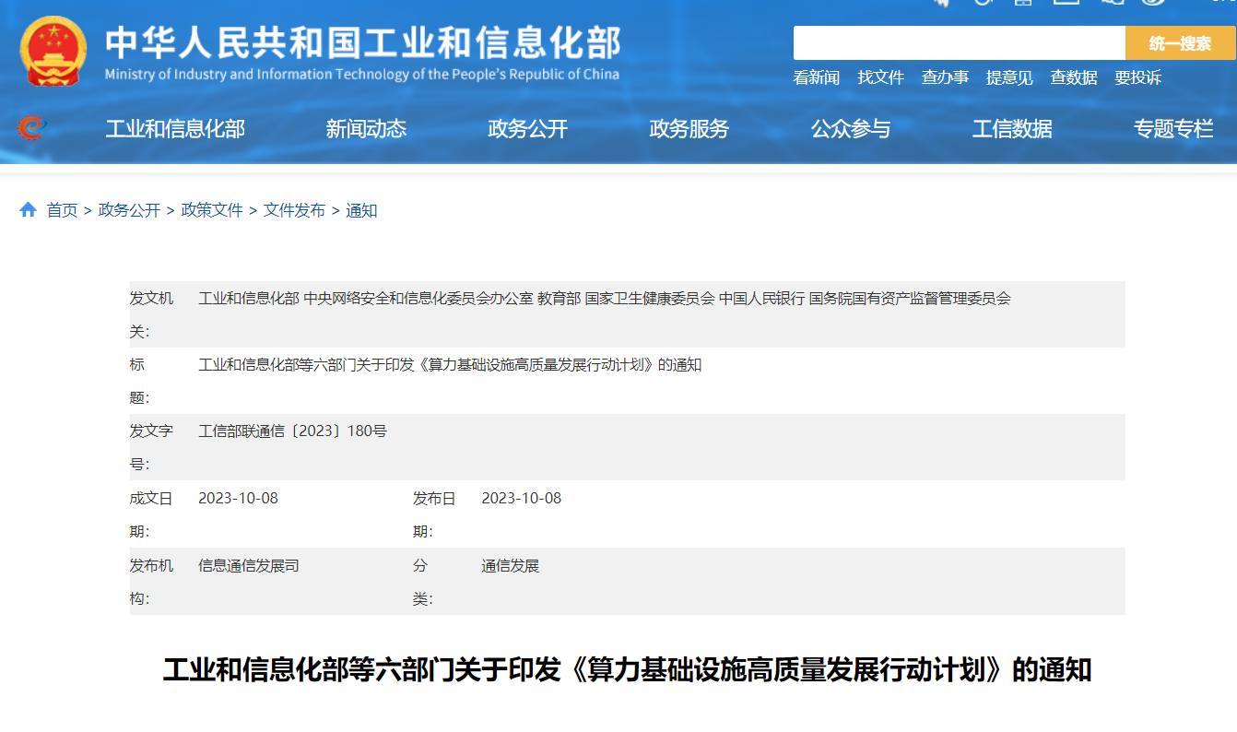Open the 政务公开 menu

coord(527,129)
